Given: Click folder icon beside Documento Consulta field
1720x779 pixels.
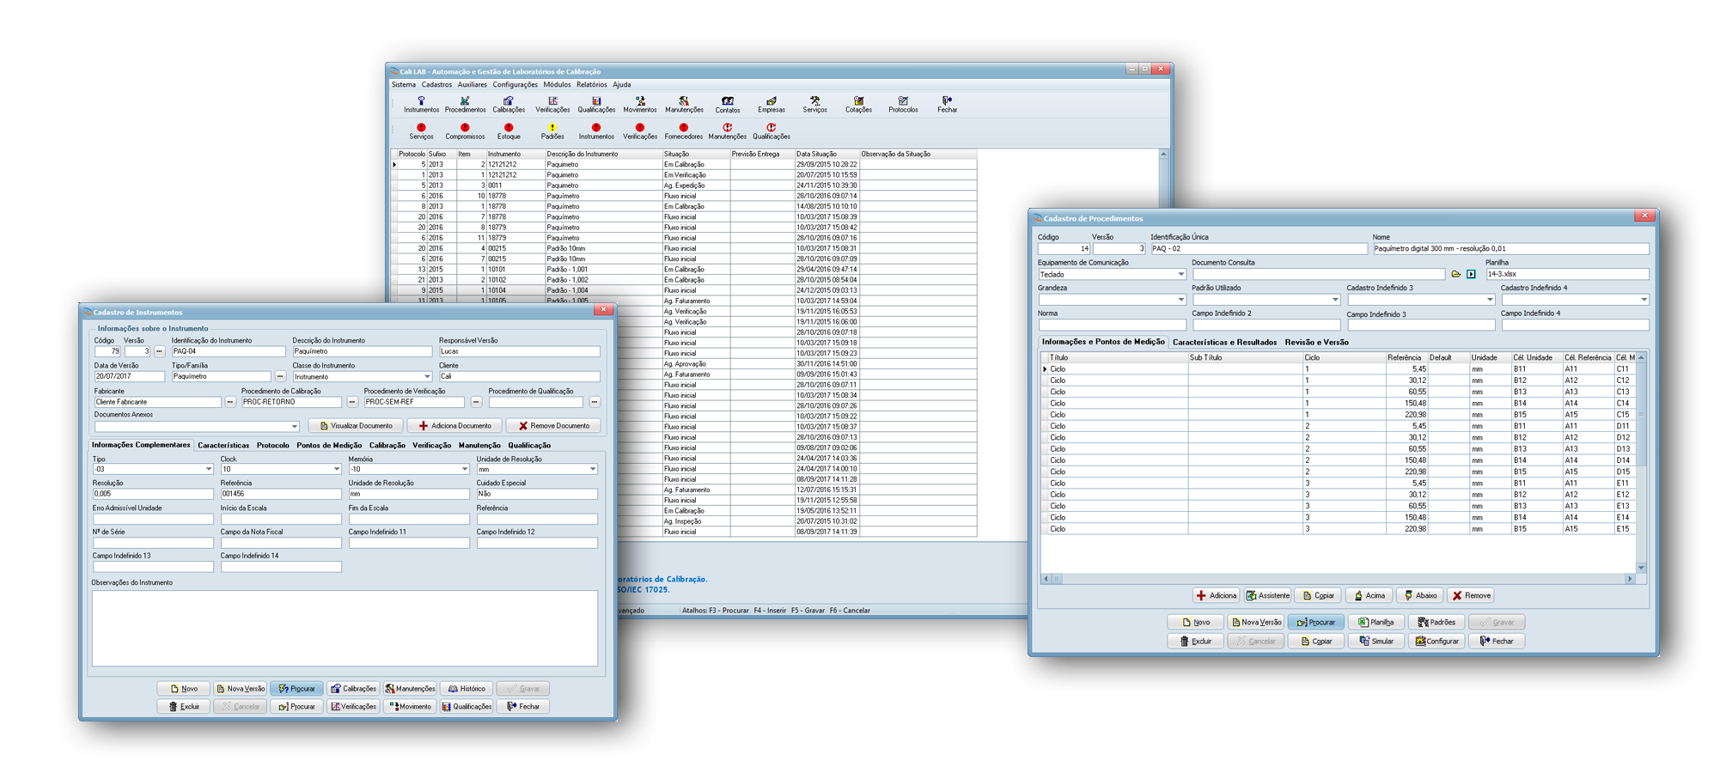Looking at the screenshot, I should (x=1456, y=275).
